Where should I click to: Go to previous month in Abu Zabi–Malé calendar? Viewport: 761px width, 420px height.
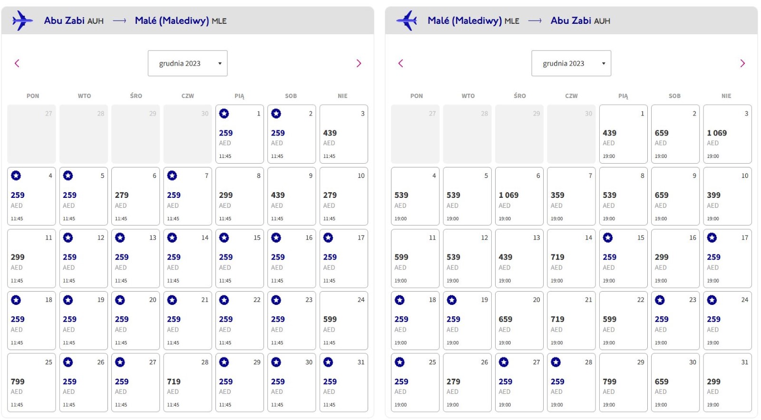(x=17, y=63)
